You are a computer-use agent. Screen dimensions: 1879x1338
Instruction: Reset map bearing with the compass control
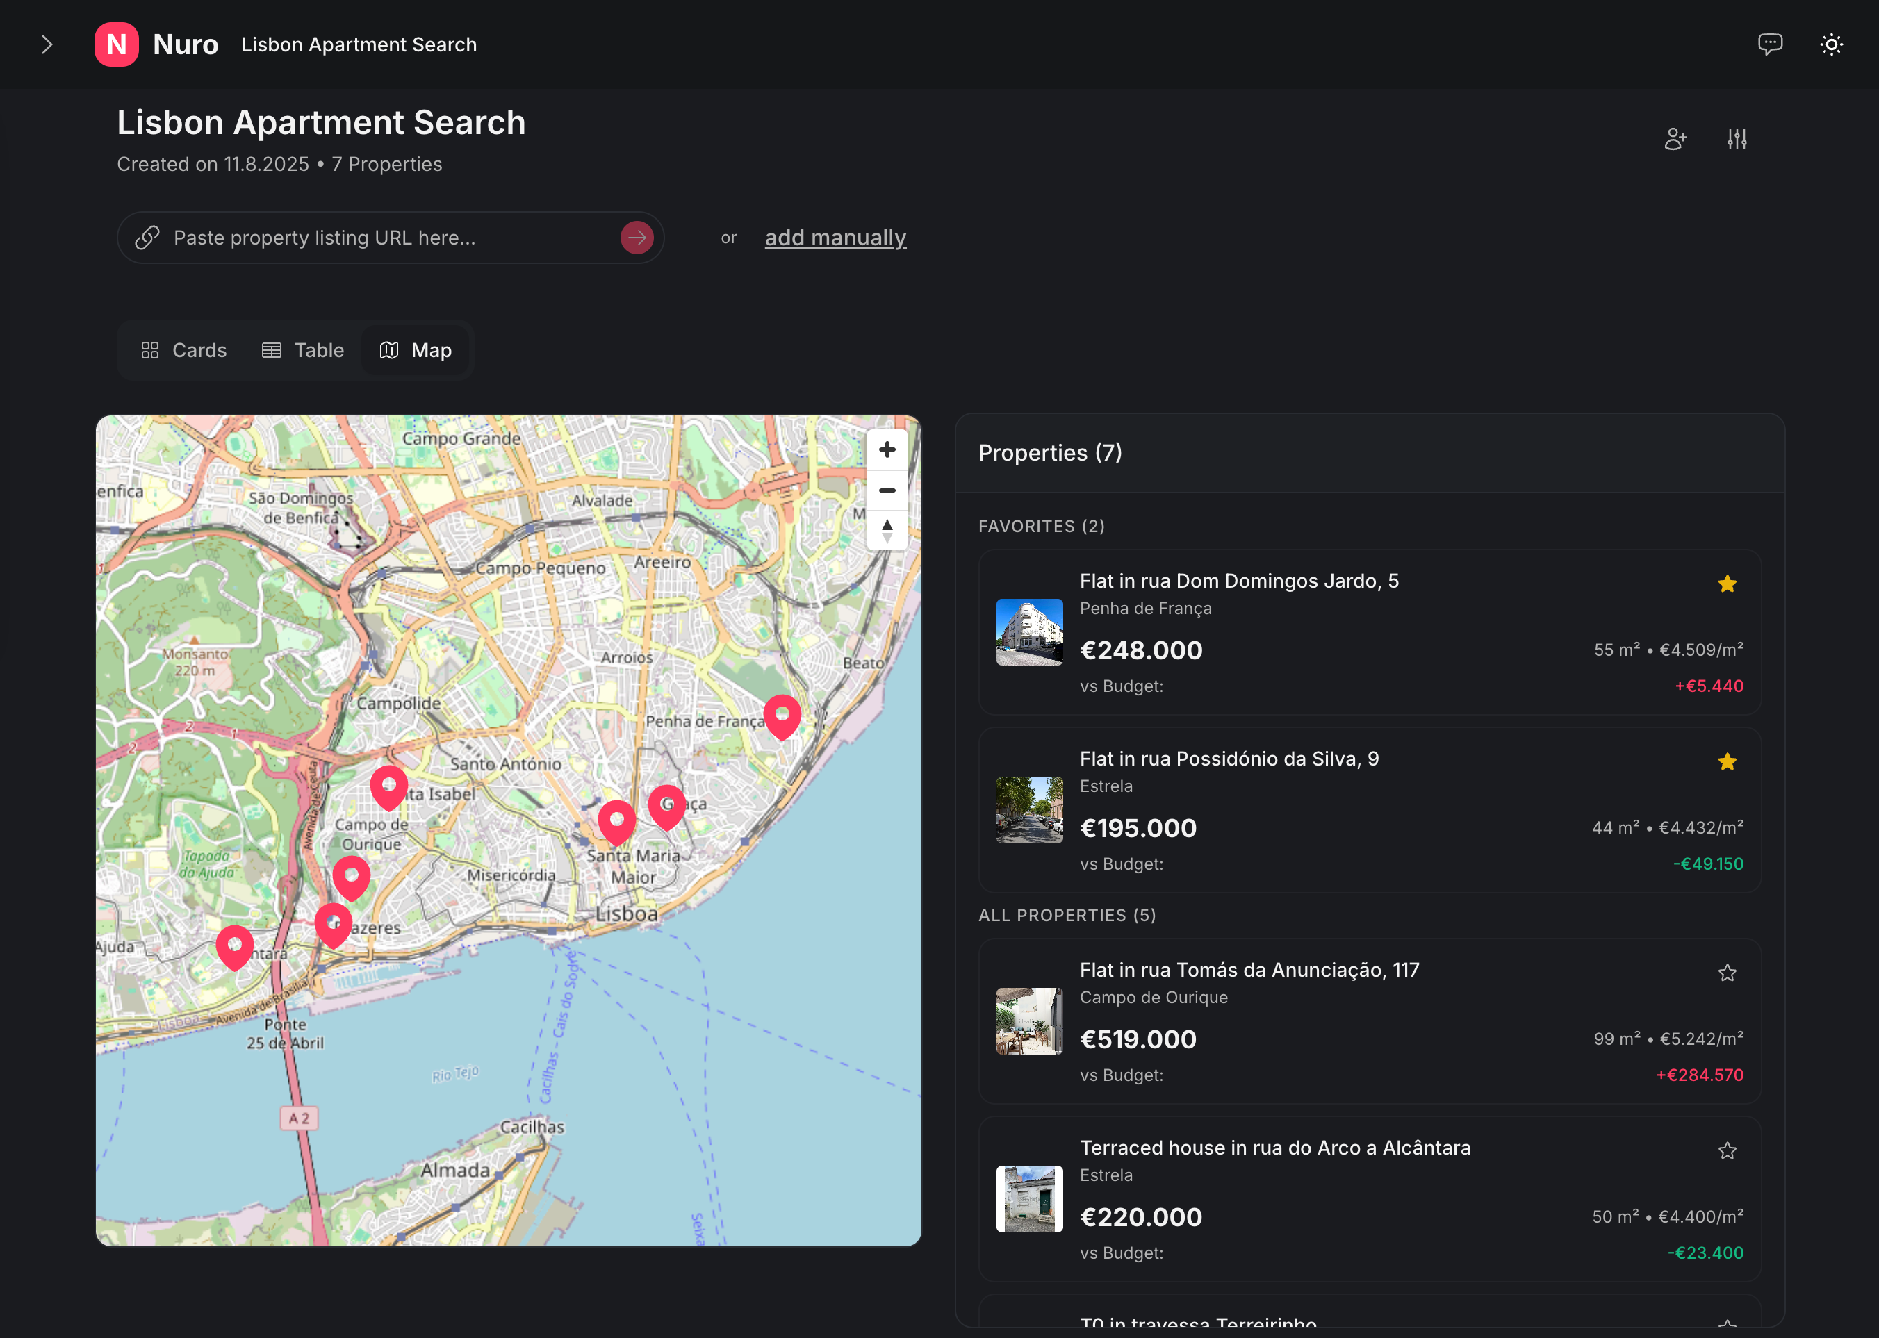887,531
